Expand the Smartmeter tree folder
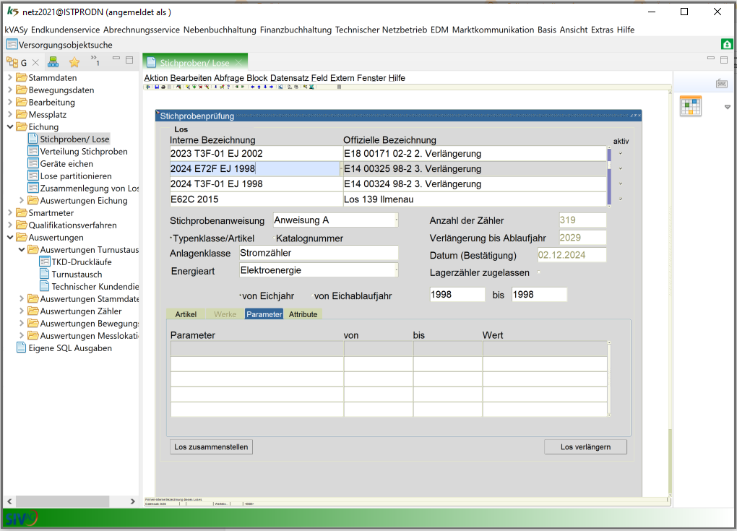Image resolution: width=737 pixels, height=531 pixels. [10, 213]
